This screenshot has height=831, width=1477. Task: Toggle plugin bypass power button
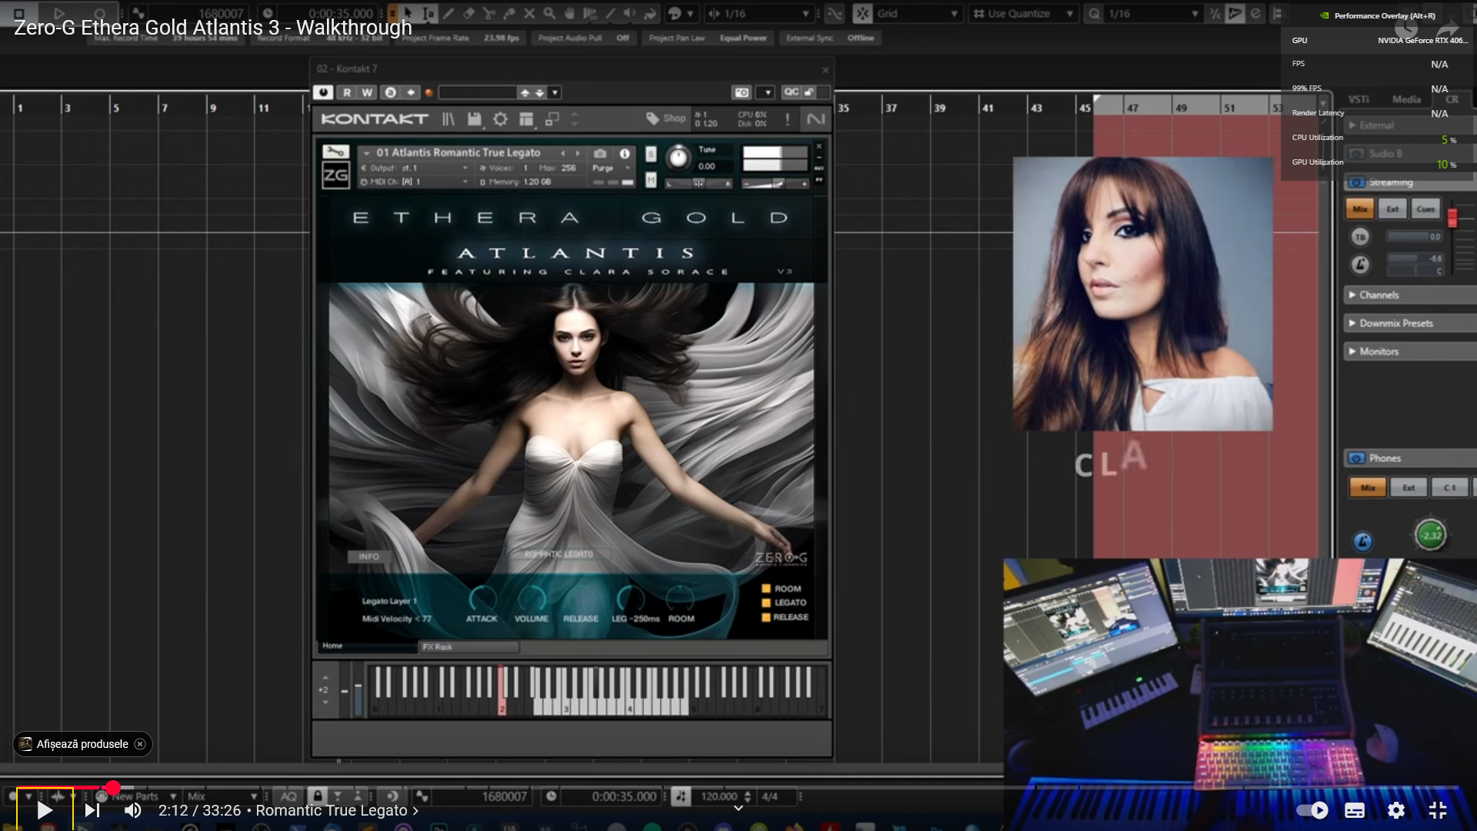click(323, 92)
